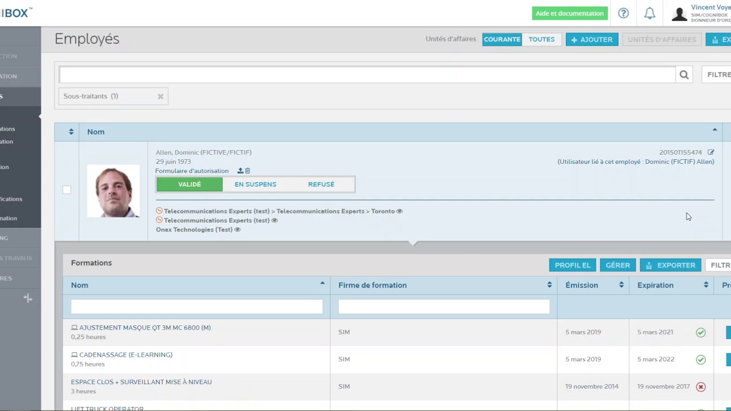Toggle visibility eye next to Onex Technologies (Test)

238,229
